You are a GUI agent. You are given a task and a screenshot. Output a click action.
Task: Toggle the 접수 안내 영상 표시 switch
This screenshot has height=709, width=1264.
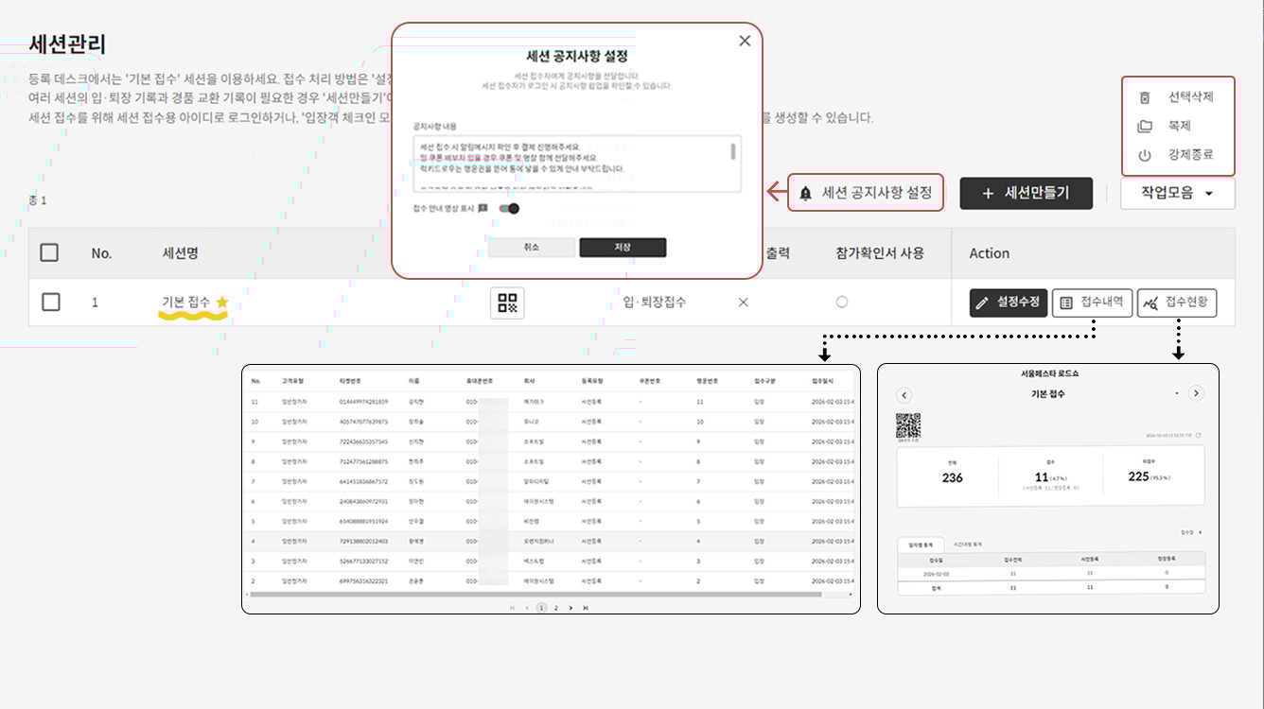[x=509, y=209]
